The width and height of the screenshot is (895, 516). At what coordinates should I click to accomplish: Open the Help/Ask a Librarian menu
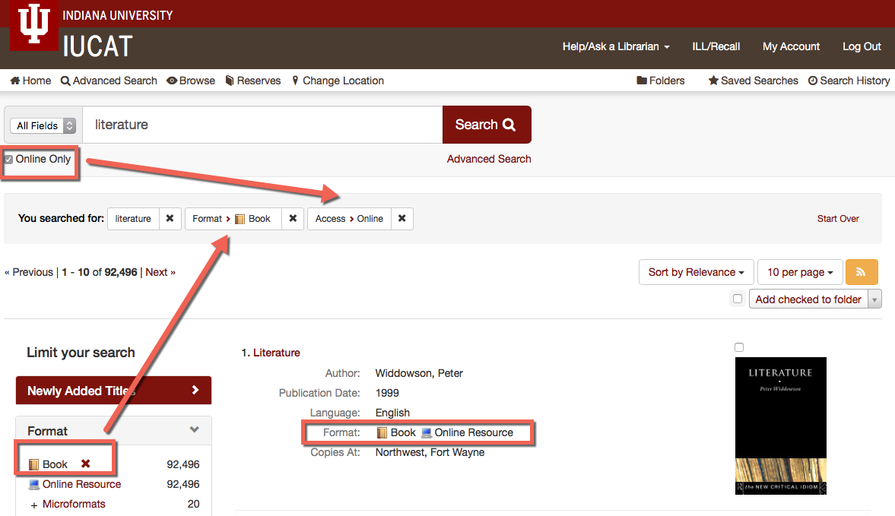coord(616,46)
